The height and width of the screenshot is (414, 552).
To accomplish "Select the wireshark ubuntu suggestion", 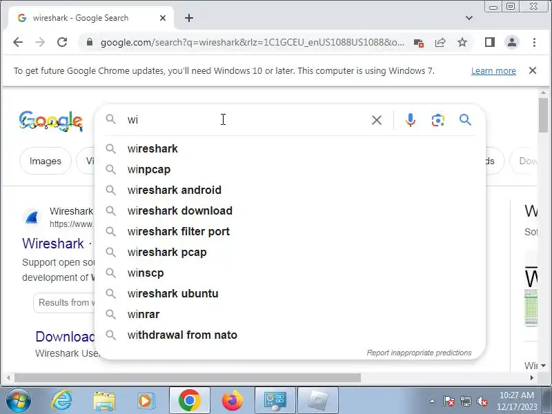I will (x=290, y=294).
